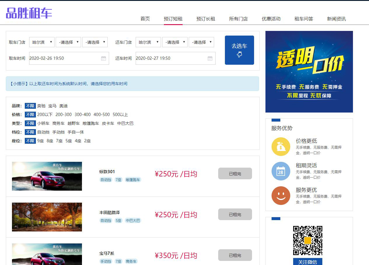
Task: Open 优惠活动 navigation item
Action: (271, 19)
